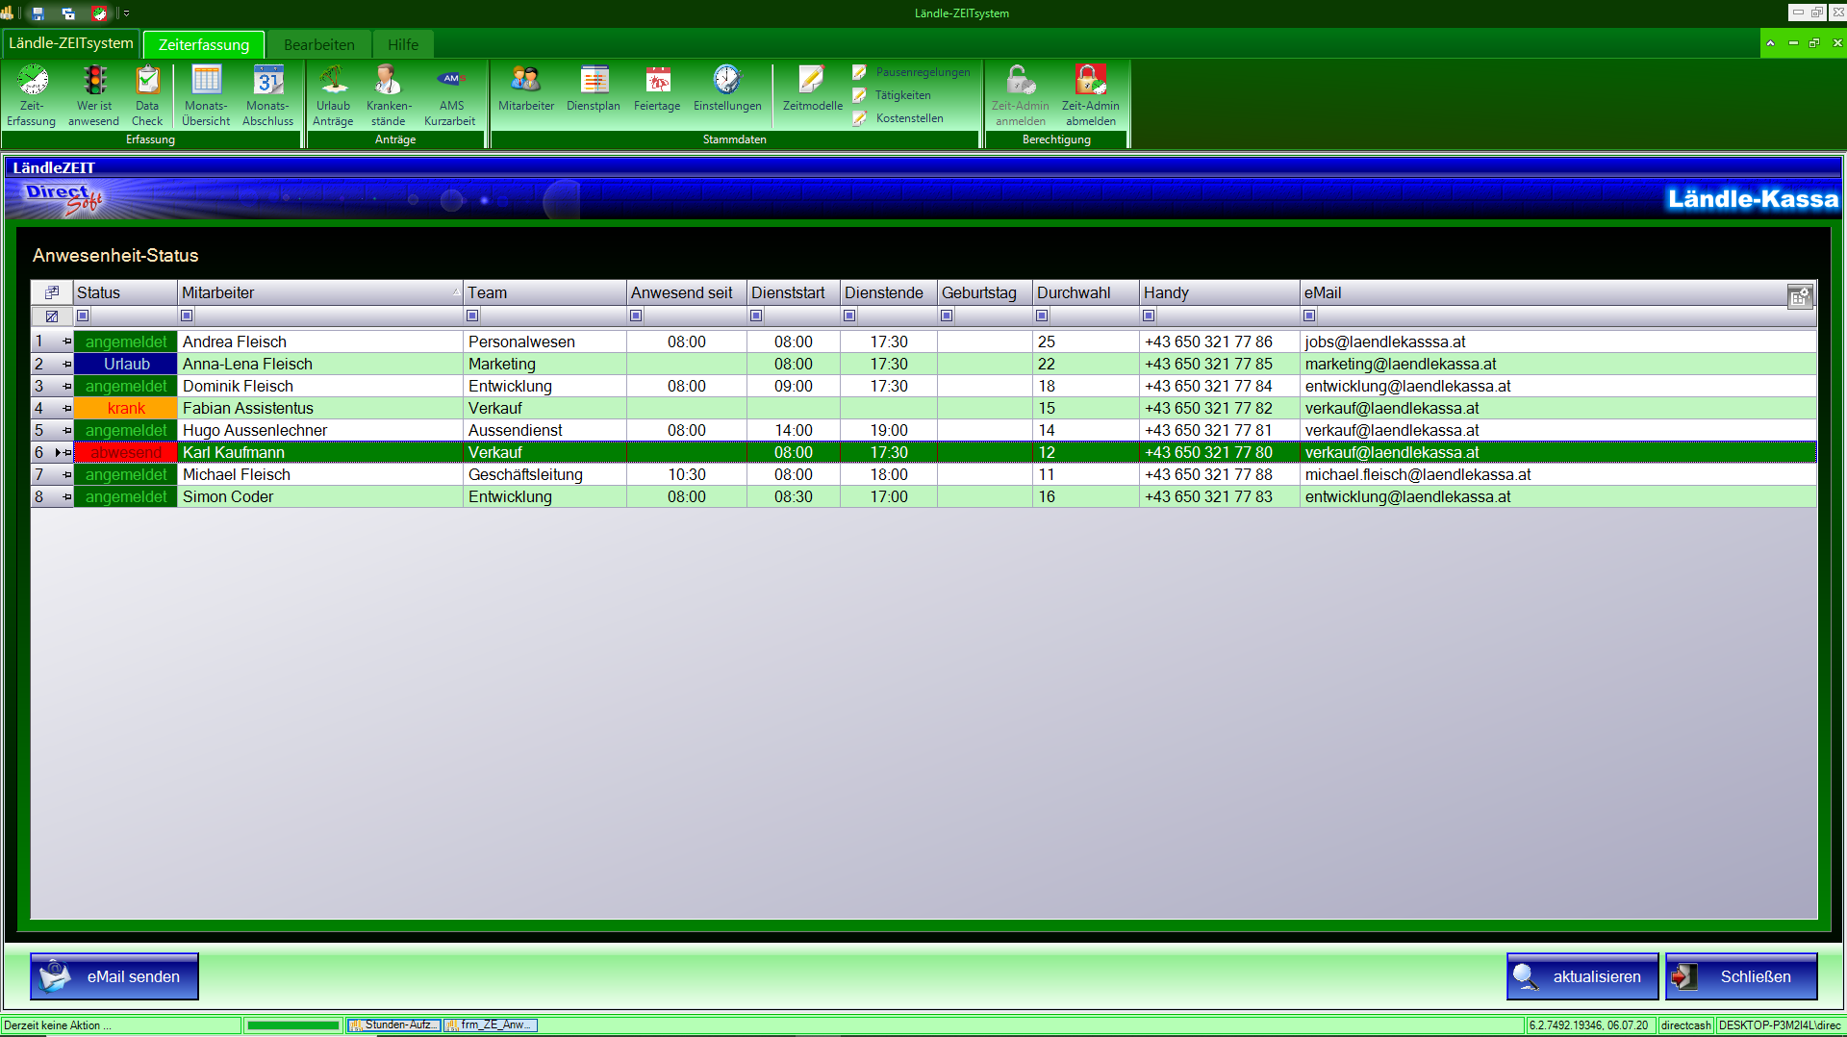The width and height of the screenshot is (1847, 1037).
Task: Open Handy column filter operator
Action: tap(1149, 316)
